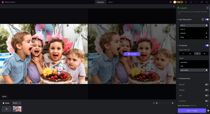Click the large plus tile to add image

click(7, 109)
